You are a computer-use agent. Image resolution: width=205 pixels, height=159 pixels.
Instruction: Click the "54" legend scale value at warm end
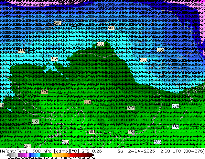click(93, 158)
